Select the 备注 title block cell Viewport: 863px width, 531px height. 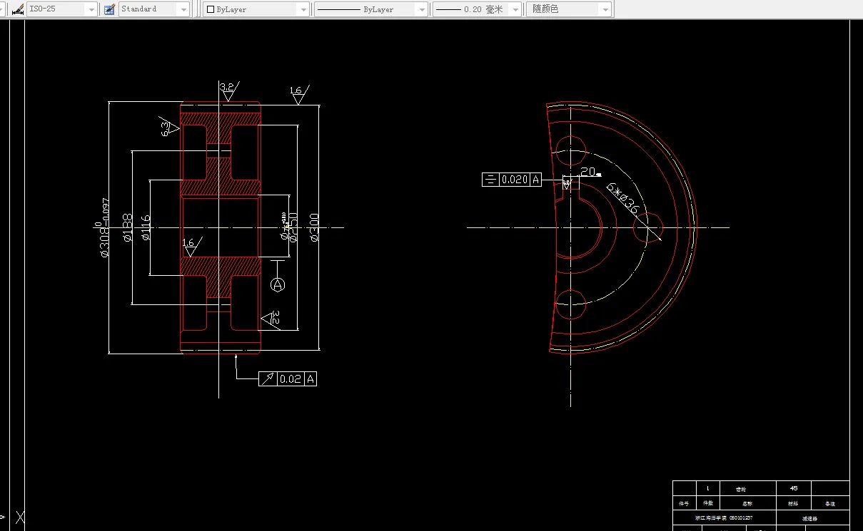pos(830,503)
